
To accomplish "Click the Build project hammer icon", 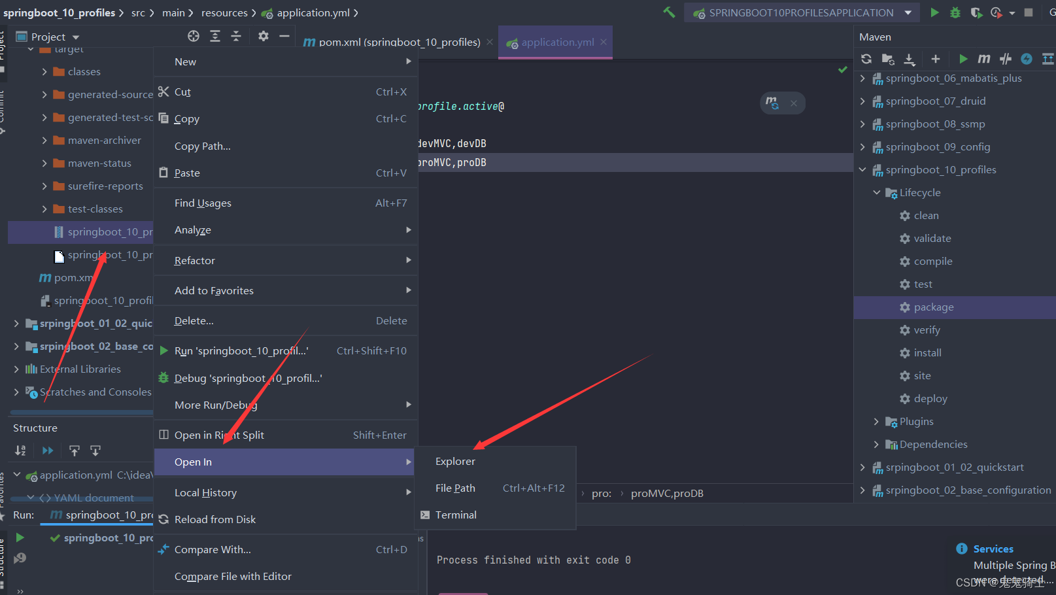I will click(669, 12).
